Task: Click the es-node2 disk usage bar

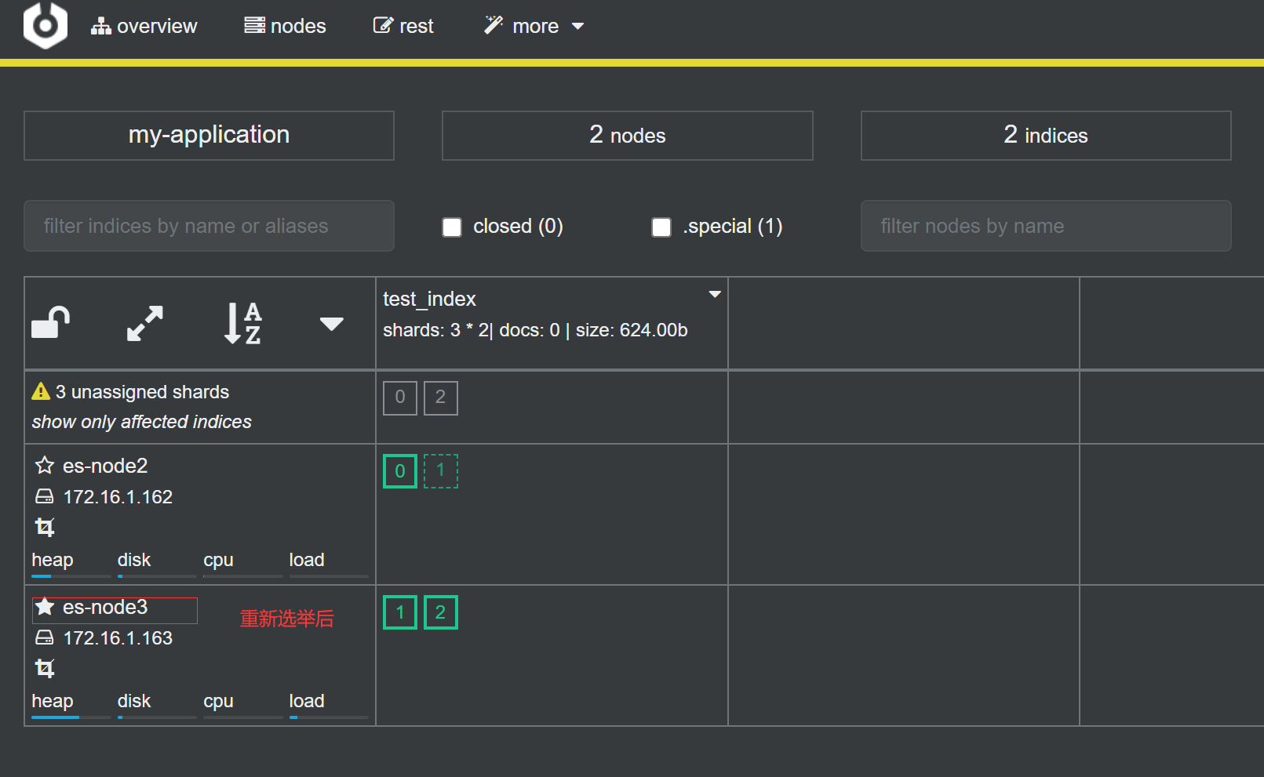Action: pos(157,576)
